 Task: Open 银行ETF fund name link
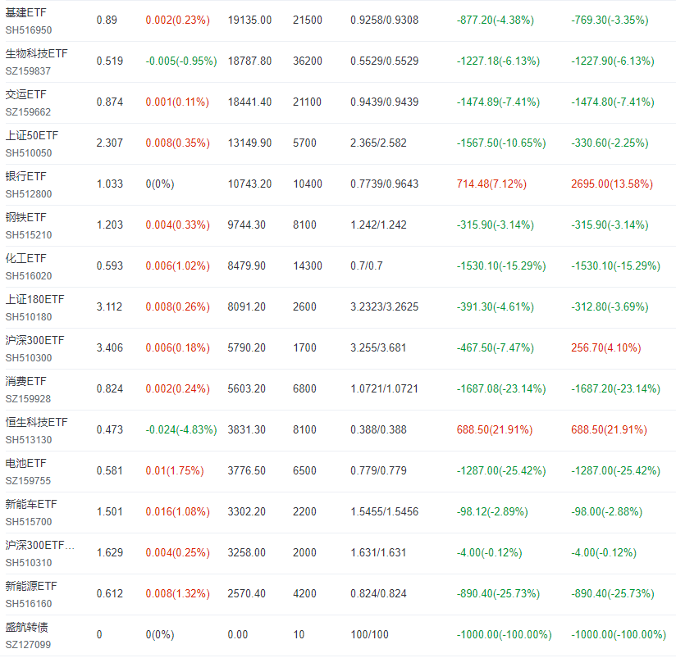click(x=26, y=176)
